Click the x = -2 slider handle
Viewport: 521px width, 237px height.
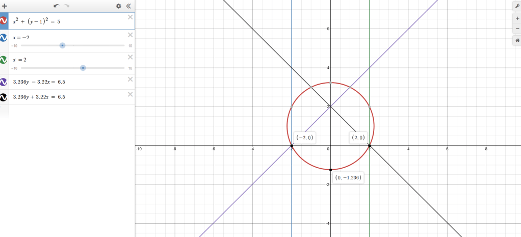(62, 45)
